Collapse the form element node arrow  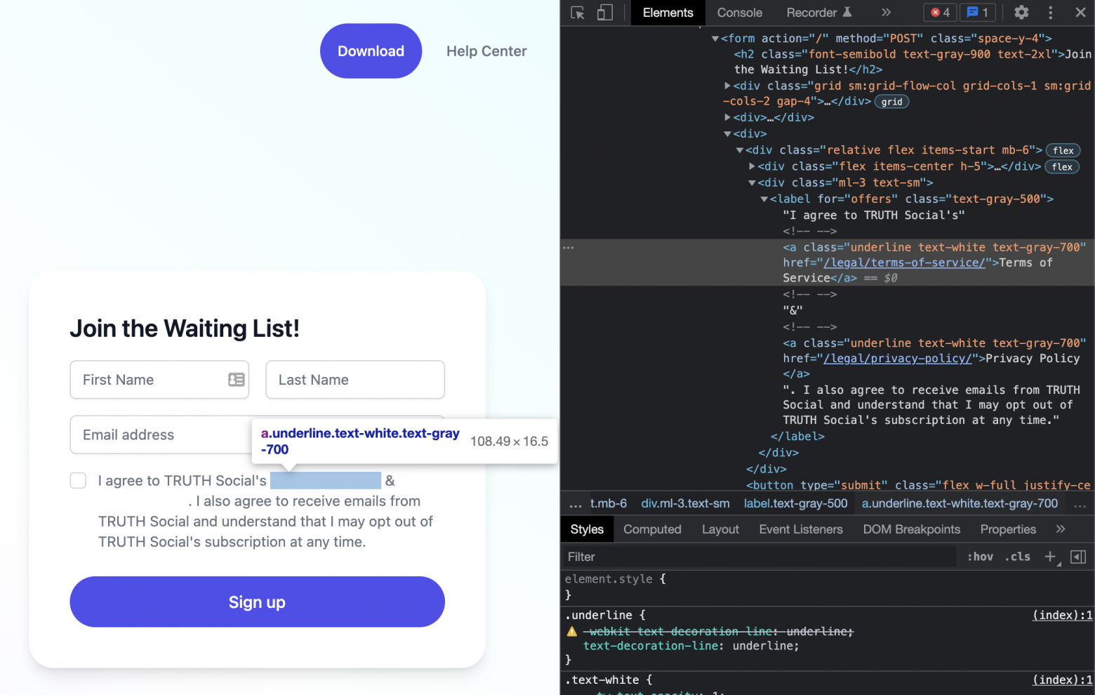point(715,39)
